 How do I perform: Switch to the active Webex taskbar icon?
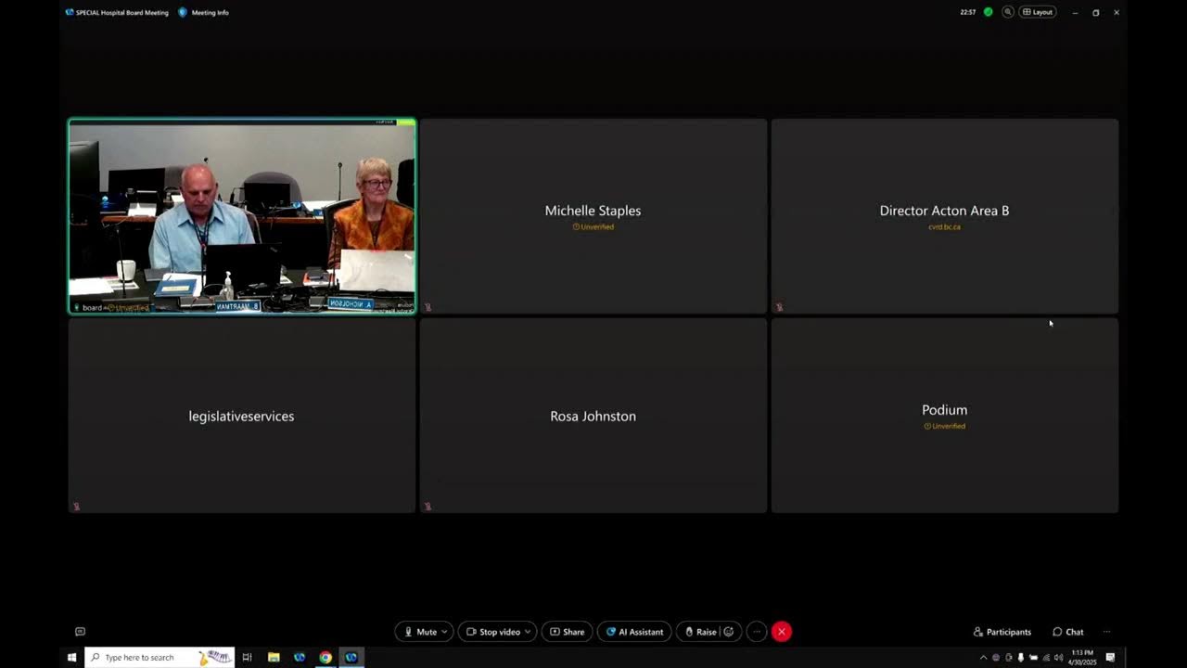[351, 657]
